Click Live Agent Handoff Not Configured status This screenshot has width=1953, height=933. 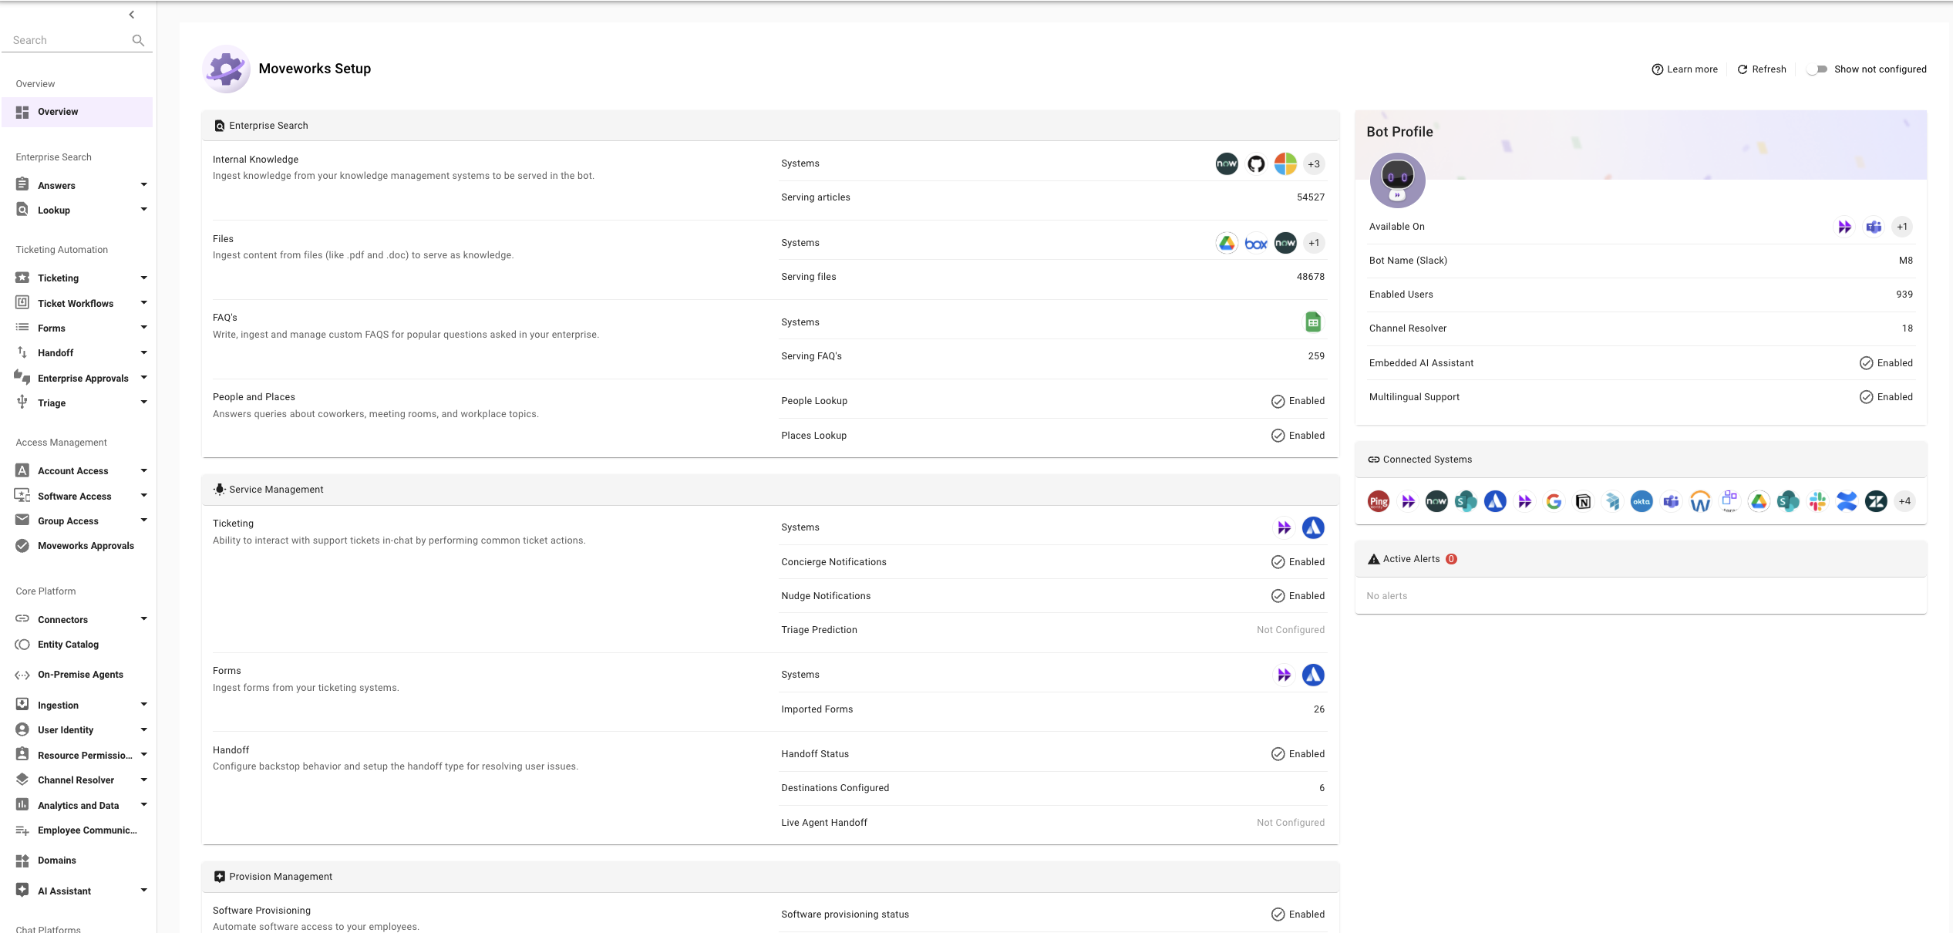(1290, 823)
